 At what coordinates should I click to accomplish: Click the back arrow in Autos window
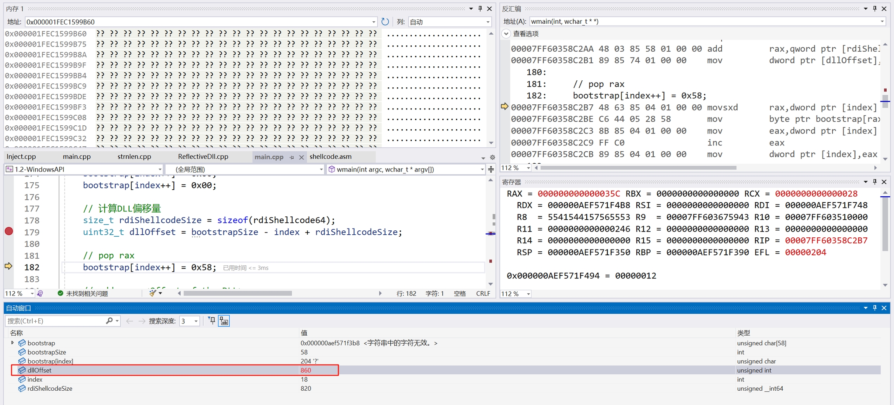pos(130,321)
